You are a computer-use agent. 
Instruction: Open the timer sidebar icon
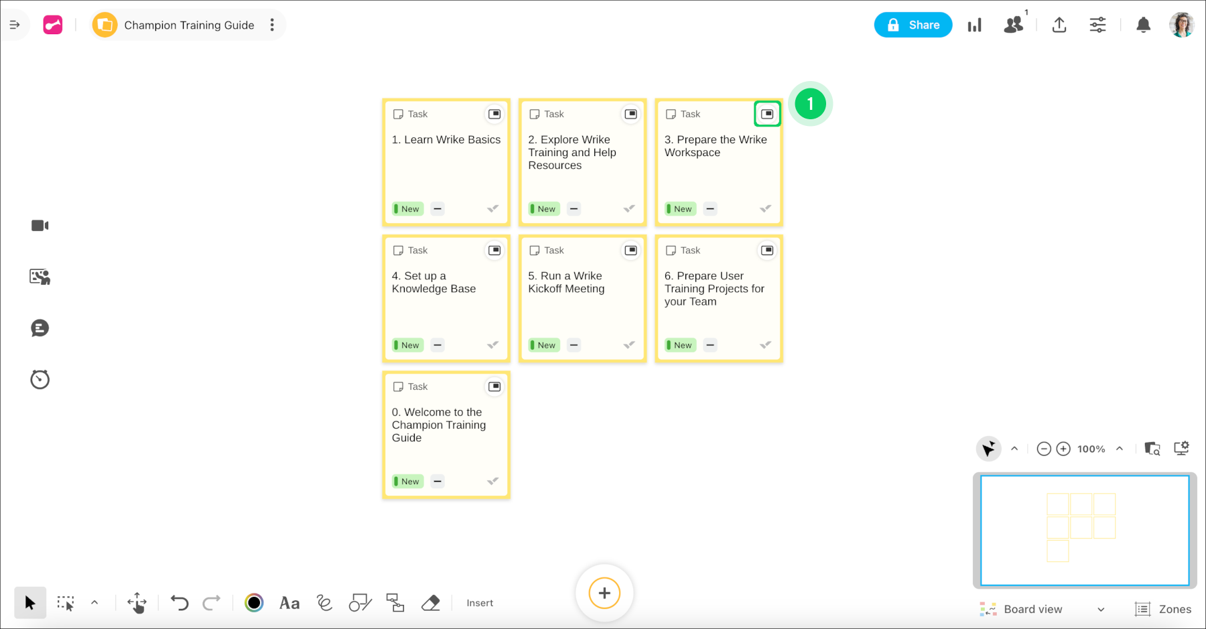(40, 379)
